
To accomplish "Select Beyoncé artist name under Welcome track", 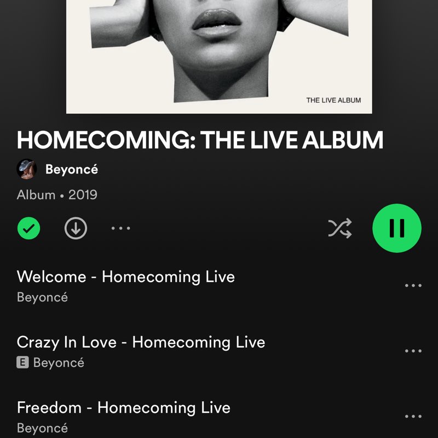I will [42, 297].
